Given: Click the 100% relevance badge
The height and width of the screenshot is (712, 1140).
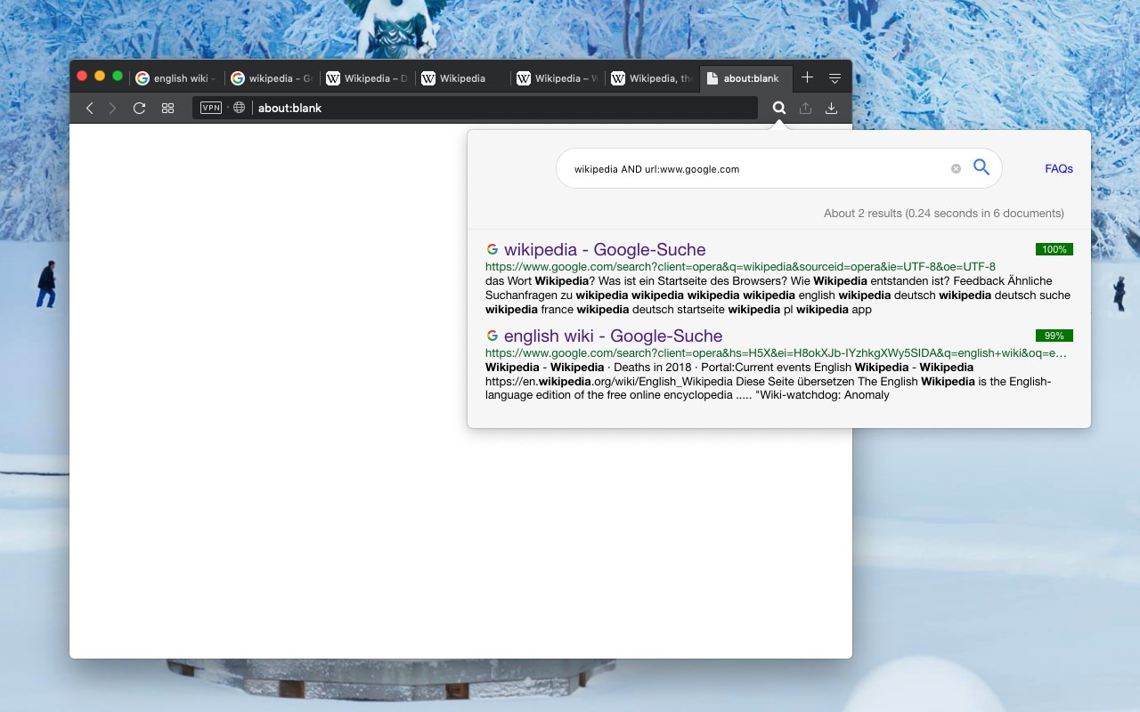Looking at the screenshot, I should point(1054,249).
